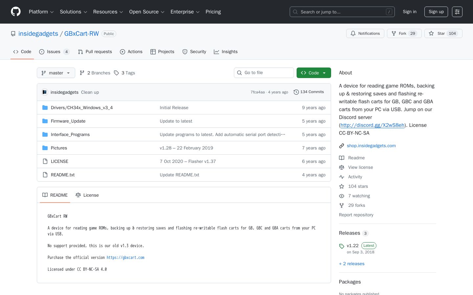Click the Report repository link
This screenshot has width=473, height=295.
click(x=356, y=215)
